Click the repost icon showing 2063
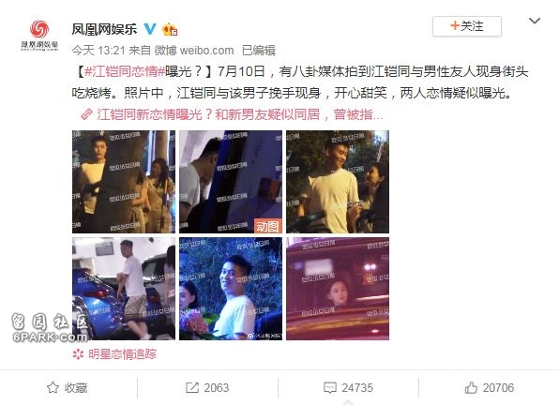The width and height of the screenshot is (559, 405). coord(192,387)
